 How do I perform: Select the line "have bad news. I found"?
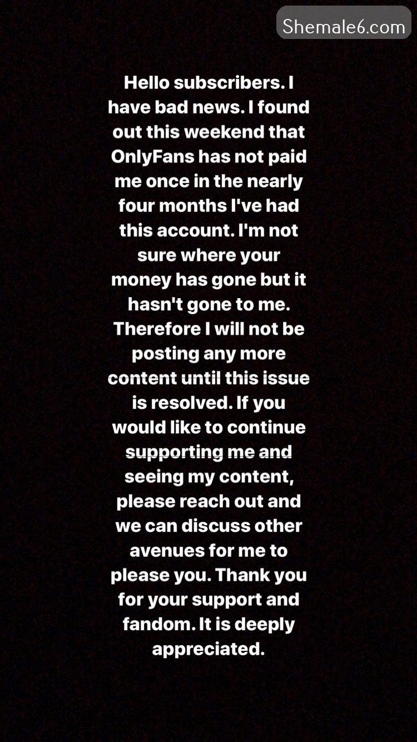click(209, 107)
